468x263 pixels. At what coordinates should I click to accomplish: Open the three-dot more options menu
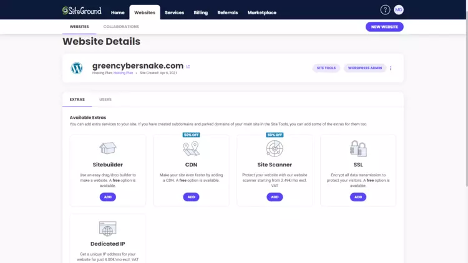(x=391, y=69)
